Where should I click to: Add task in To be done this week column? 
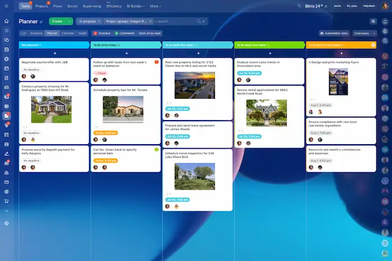tap(198, 53)
